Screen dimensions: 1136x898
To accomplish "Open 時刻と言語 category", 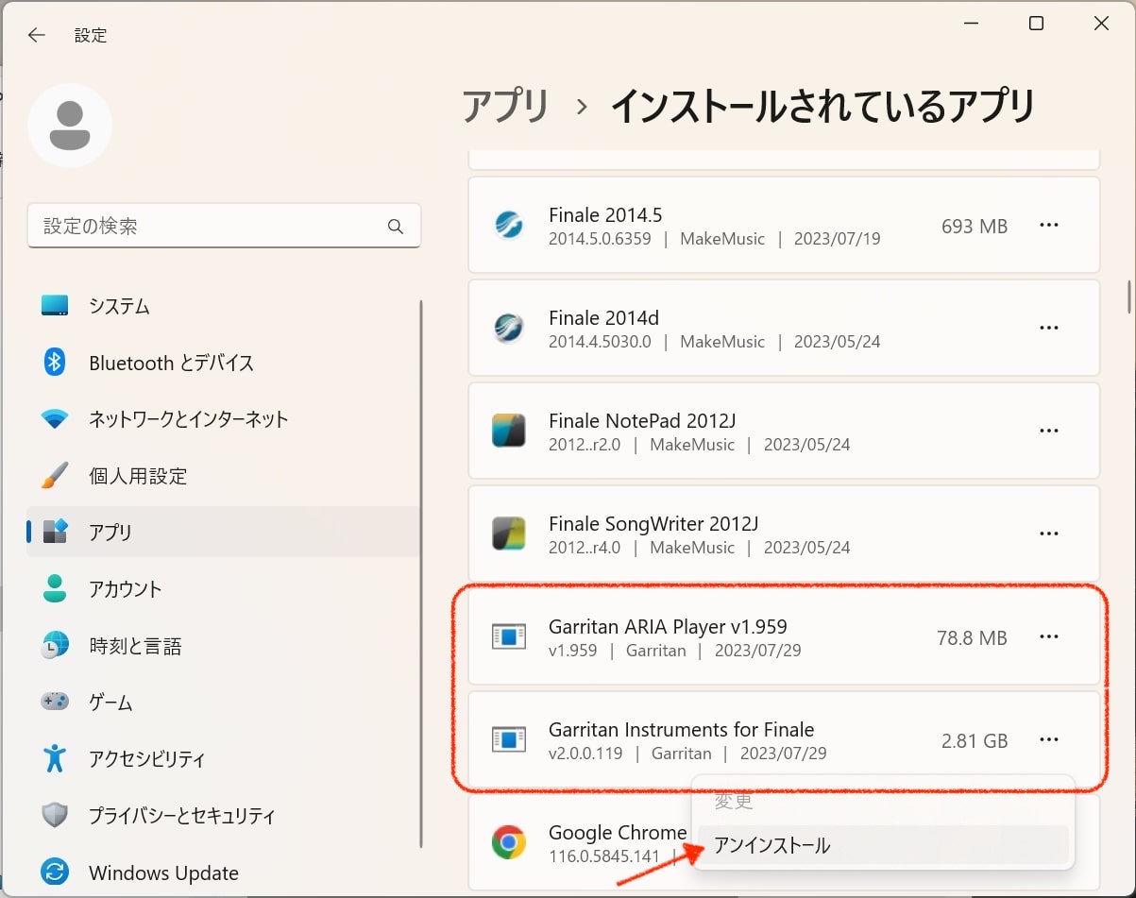I will [224, 646].
